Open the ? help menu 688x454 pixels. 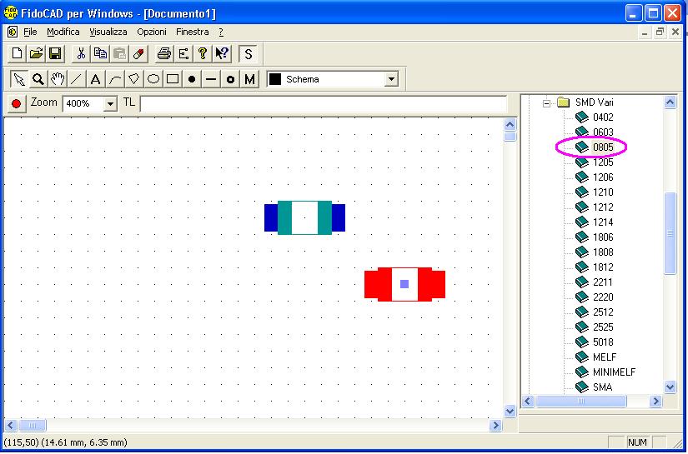(221, 32)
